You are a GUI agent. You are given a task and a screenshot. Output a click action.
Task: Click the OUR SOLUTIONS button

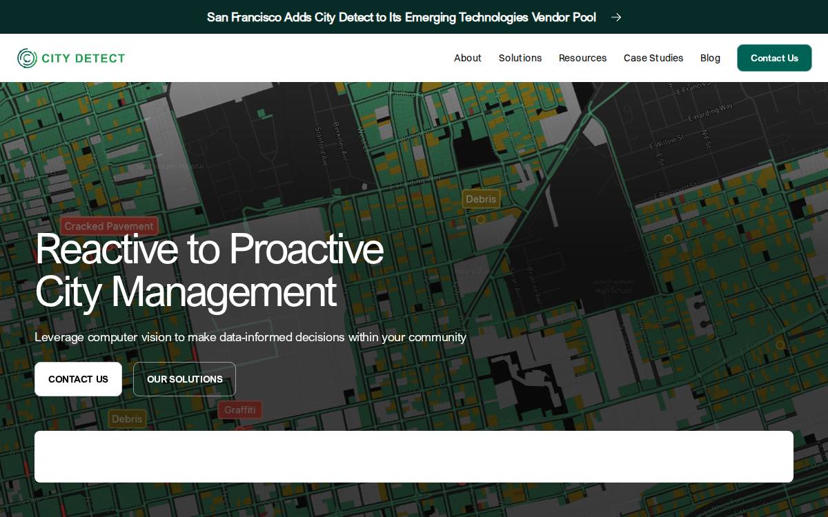[x=184, y=379]
